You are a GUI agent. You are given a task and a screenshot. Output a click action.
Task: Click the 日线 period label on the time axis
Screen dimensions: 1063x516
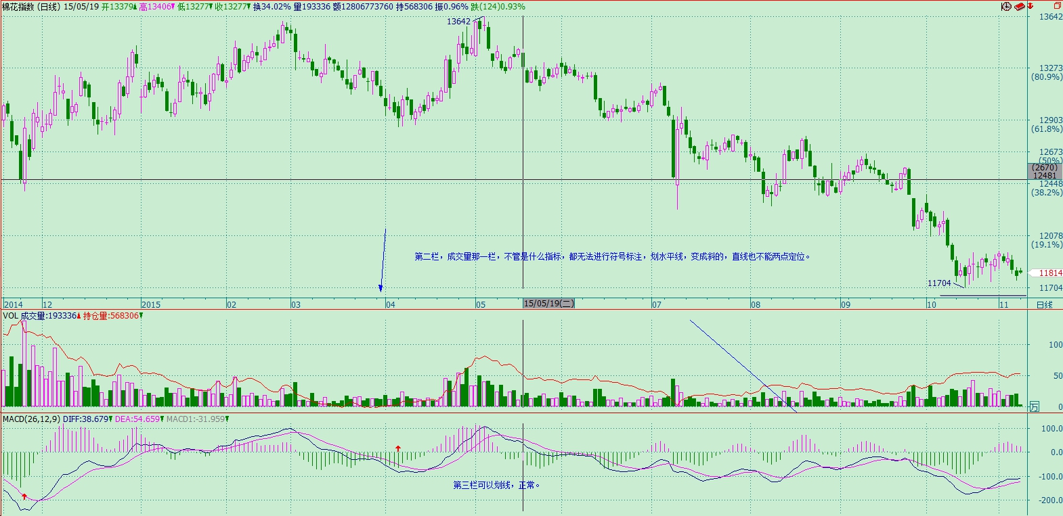pyautogui.click(x=1045, y=304)
